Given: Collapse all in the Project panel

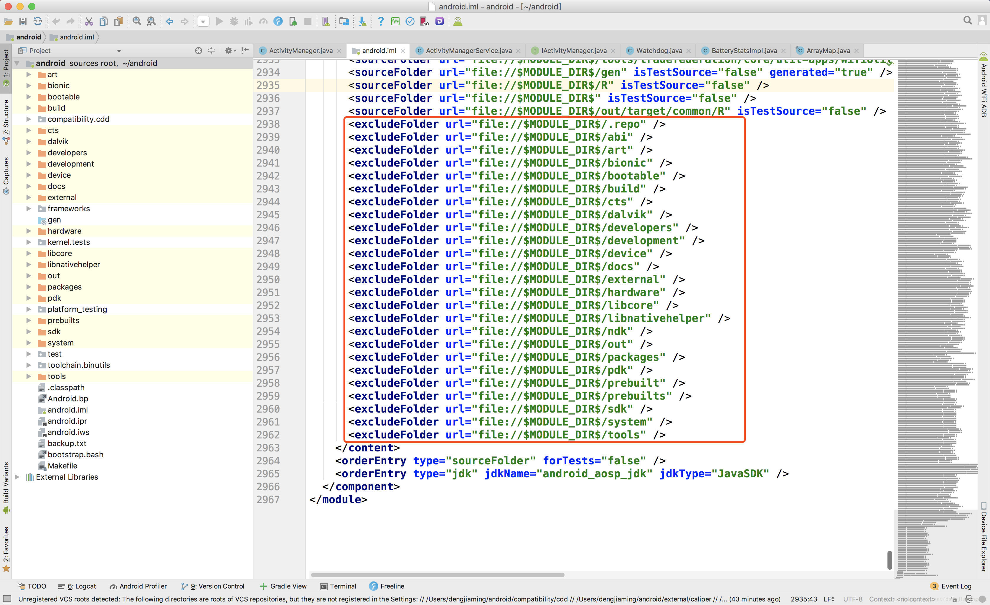Looking at the screenshot, I should tap(211, 51).
